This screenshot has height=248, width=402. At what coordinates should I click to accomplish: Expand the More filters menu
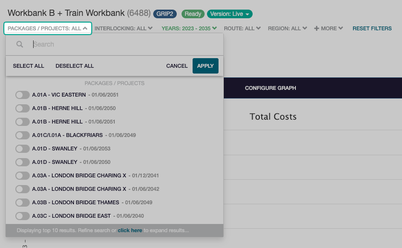click(x=329, y=29)
